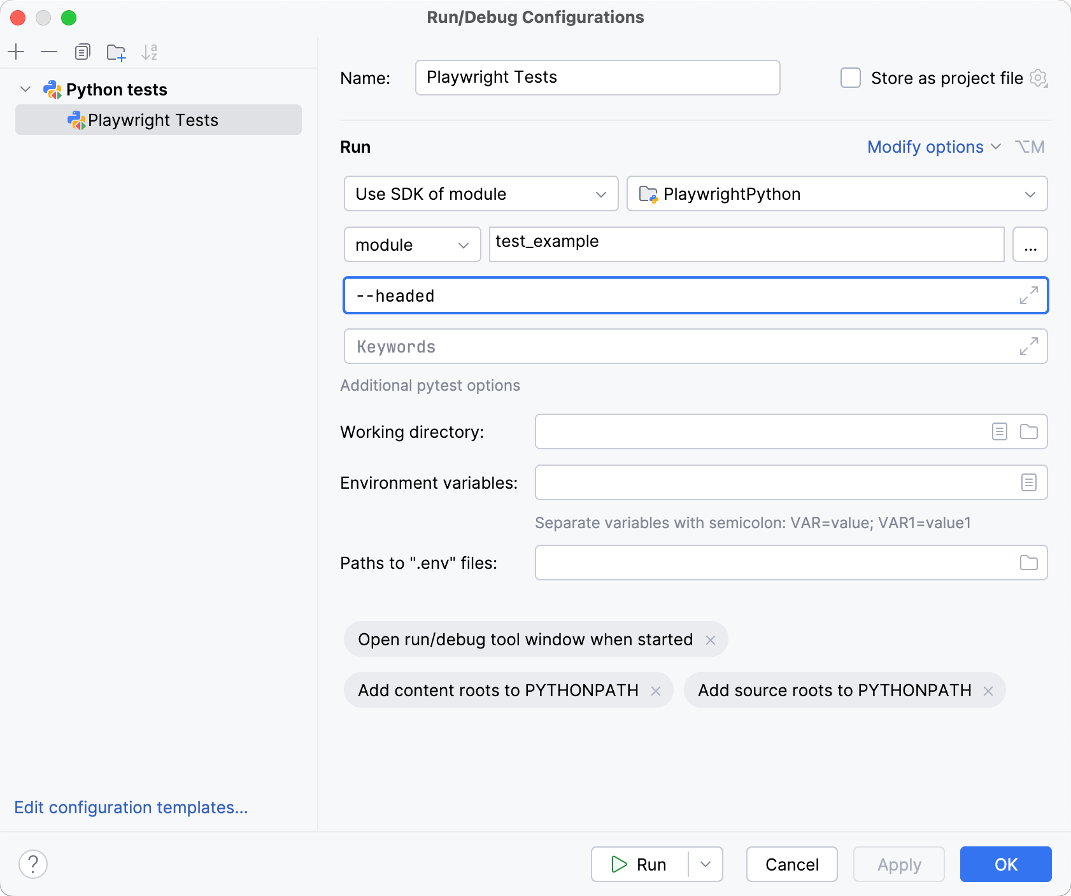Remove the Add content roots to PYTHONPATH option

click(657, 690)
